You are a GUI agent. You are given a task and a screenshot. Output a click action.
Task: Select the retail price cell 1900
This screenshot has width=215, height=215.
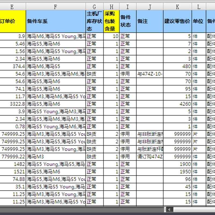[x=178, y=164]
